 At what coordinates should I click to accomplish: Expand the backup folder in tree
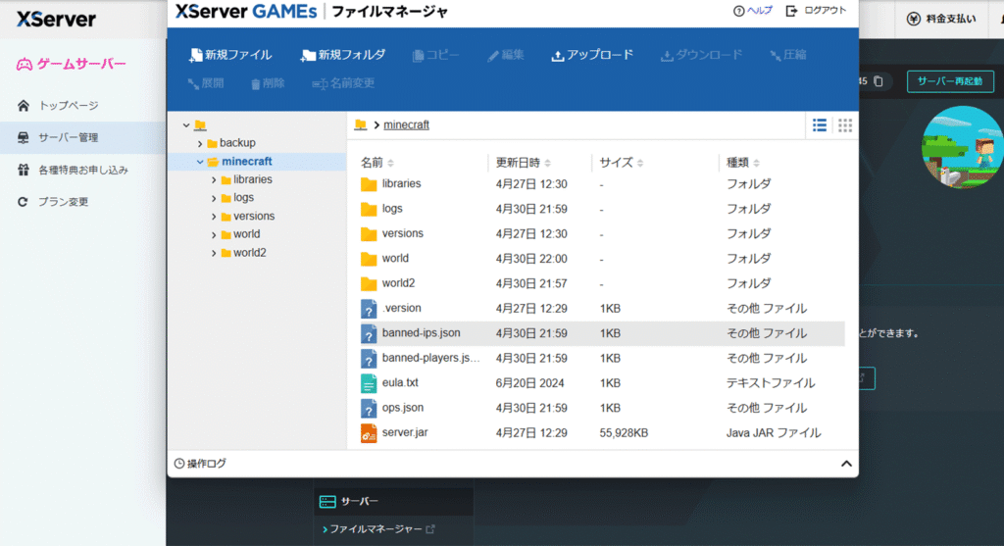click(200, 143)
